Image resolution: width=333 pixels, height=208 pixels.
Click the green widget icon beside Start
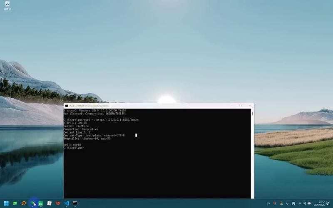click(15, 203)
